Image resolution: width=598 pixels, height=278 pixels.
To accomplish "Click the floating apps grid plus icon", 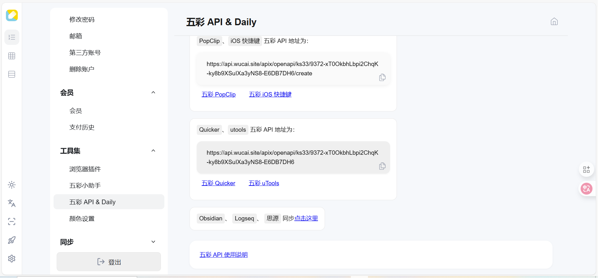I will tap(586, 170).
